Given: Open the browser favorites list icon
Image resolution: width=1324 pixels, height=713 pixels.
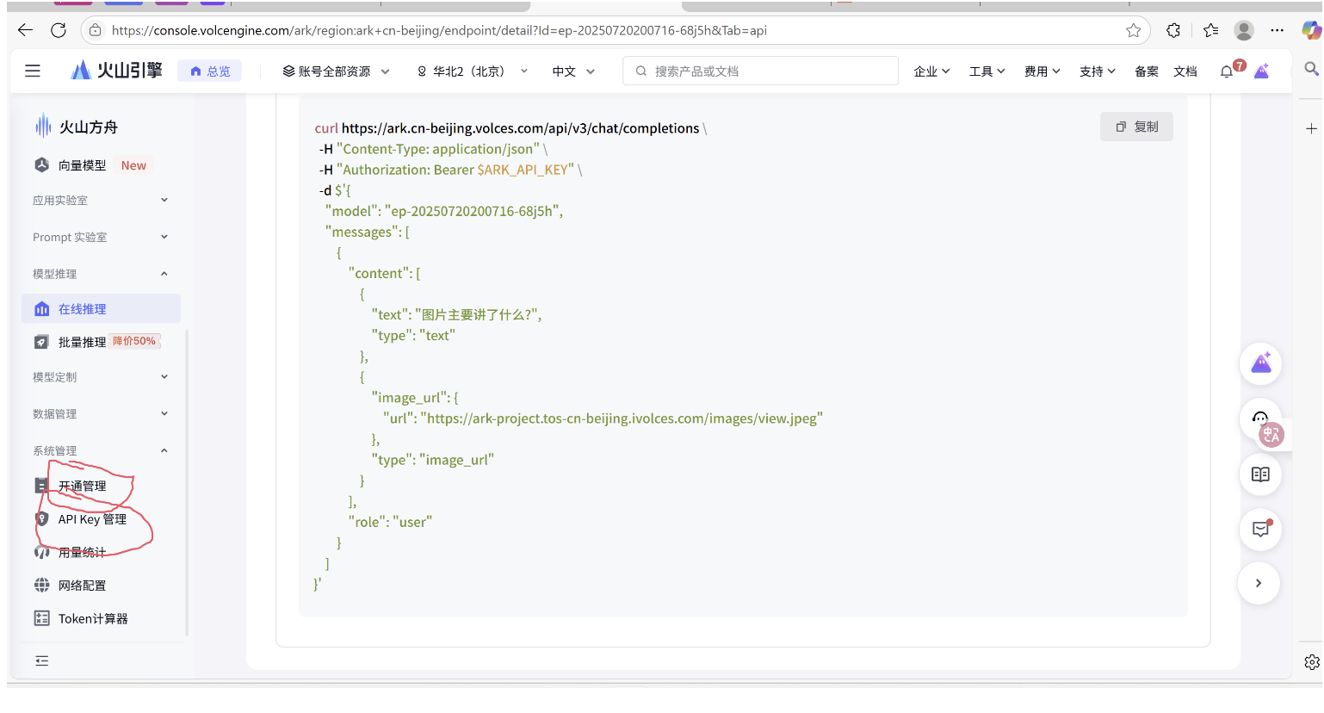Looking at the screenshot, I should click(1211, 30).
